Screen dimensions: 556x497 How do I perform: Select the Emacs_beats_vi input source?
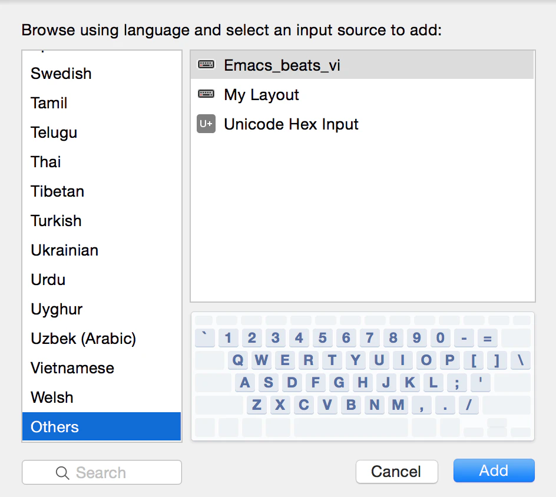(362, 65)
